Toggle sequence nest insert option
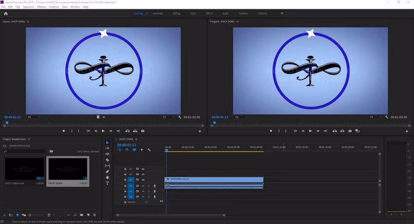Screen dimensions: 414x224 click(x=120, y=150)
